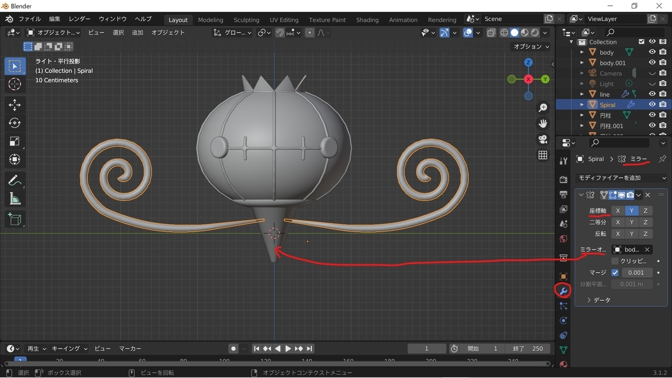Toggle snapping magnet in header
The width and height of the screenshot is (672, 378).
(x=279, y=33)
